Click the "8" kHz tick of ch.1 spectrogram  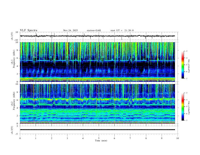(17, 50)
